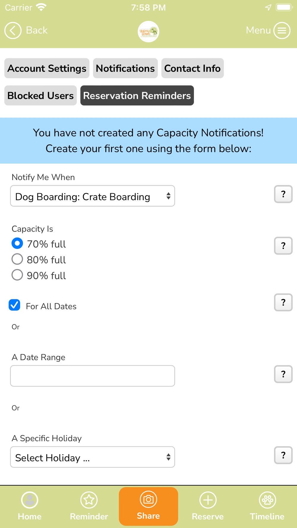The image size is (297, 528).
Task: Go to Home in bottom bar
Action: [x=30, y=506]
